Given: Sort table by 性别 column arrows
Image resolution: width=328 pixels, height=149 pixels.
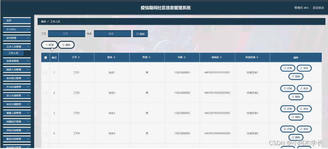Looking at the screenshot, I should [149, 58].
